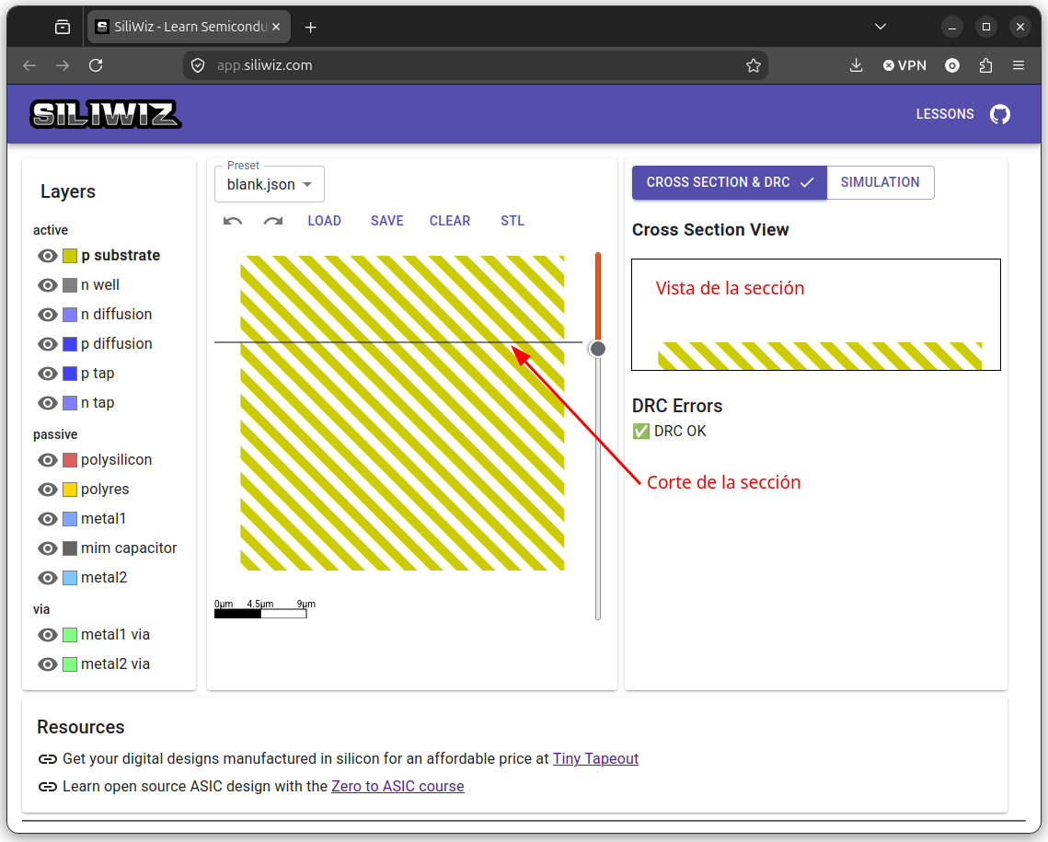Select the n diffusion layer name

[116, 314]
